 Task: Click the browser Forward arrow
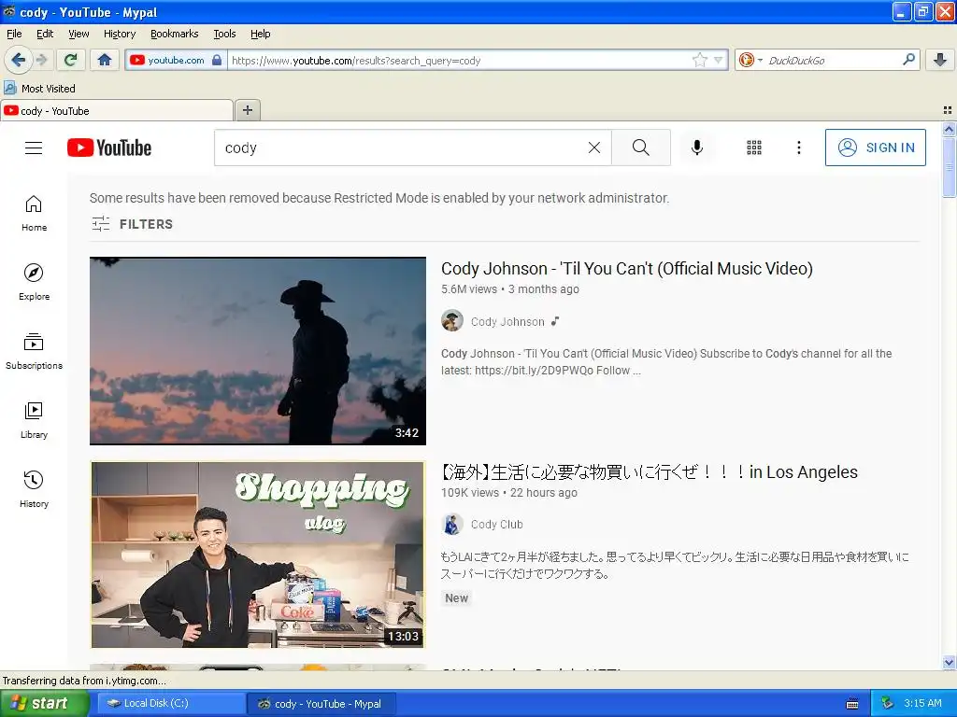pos(41,60)
